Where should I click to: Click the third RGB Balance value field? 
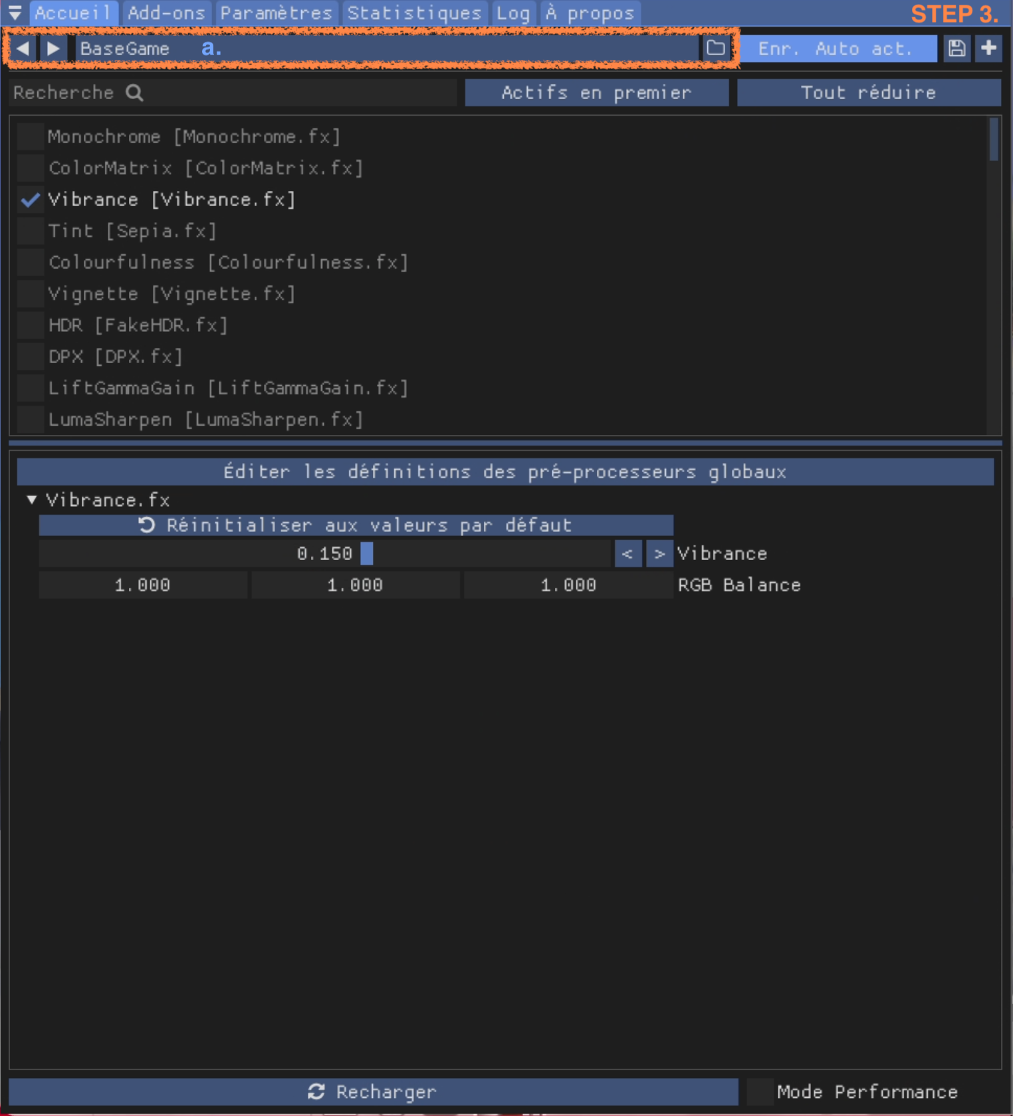pyautogui.click(x=568, y=585)
